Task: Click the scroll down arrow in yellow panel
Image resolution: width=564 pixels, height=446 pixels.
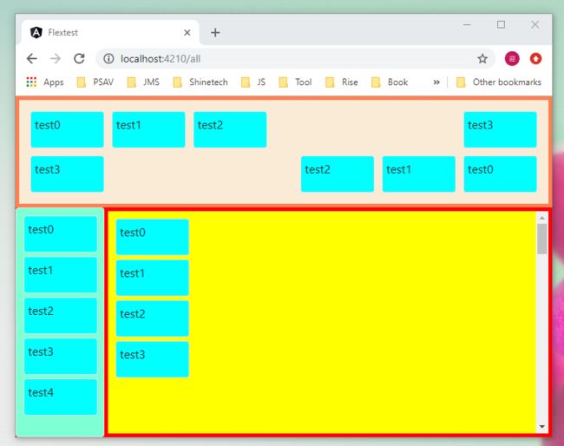Action: (542, 427)
